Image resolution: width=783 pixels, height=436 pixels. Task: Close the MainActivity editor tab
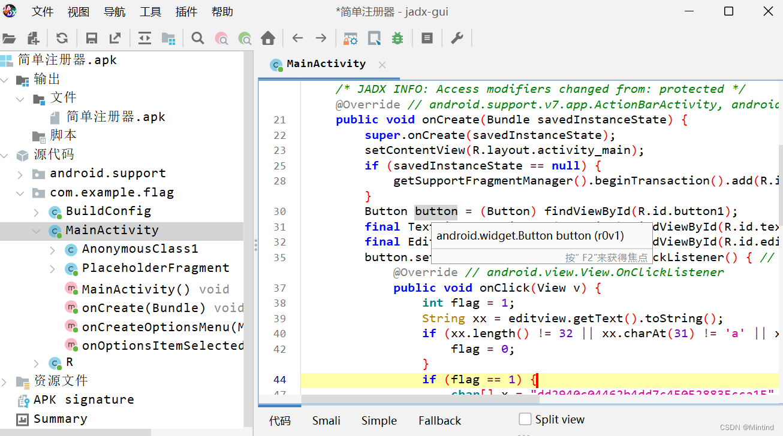pos(382,65)
